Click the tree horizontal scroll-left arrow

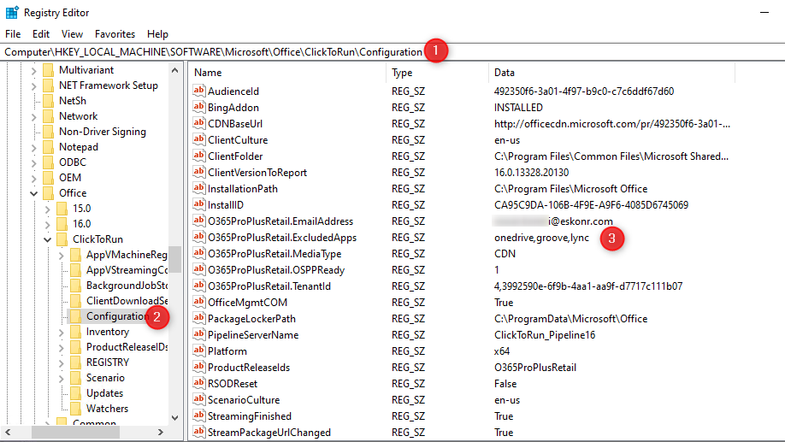pos(8,432)
